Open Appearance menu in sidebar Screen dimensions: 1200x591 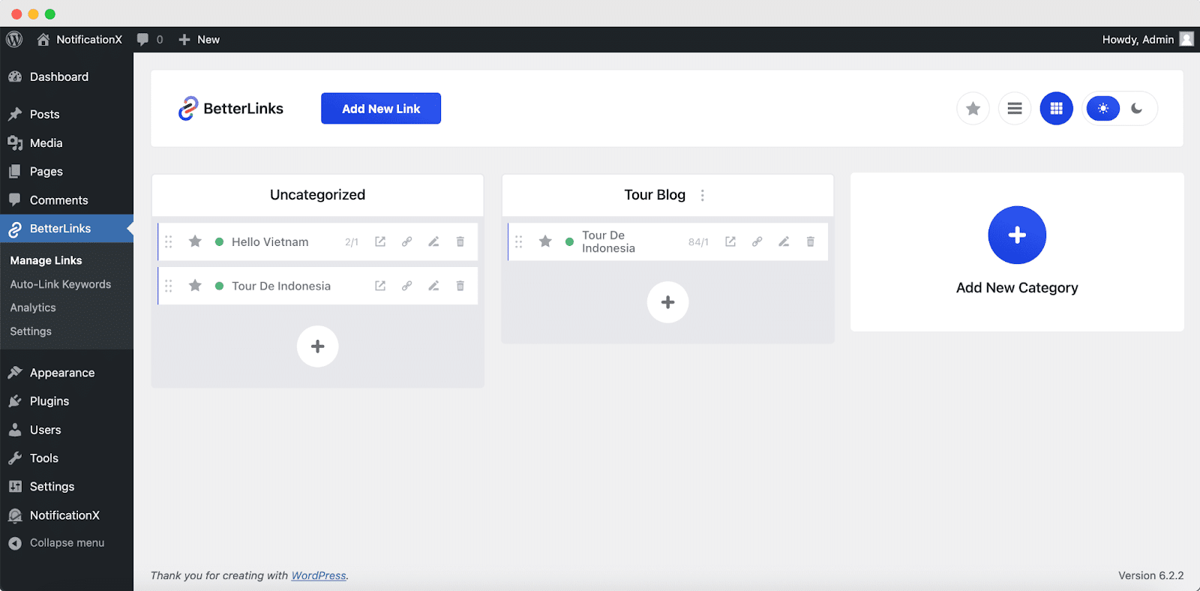point(67,373)
